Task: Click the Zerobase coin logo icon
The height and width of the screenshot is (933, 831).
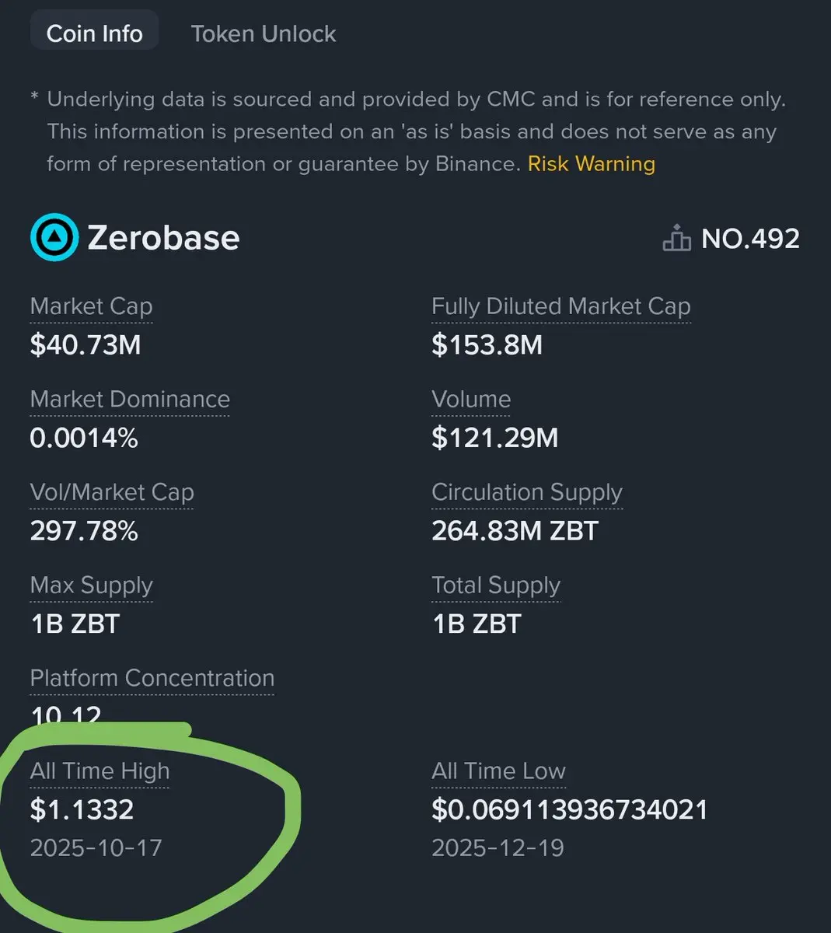Action: [x=54, y=237]
